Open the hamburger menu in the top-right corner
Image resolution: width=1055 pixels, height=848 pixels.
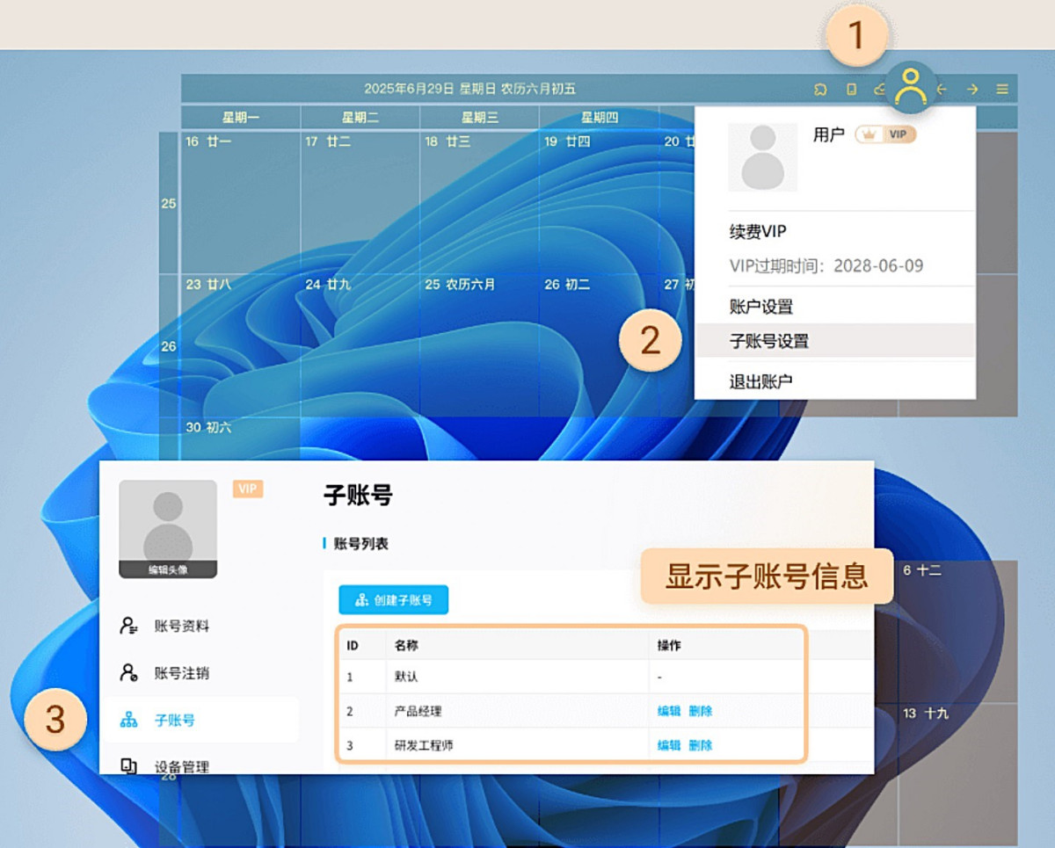tap(1002, 88)
